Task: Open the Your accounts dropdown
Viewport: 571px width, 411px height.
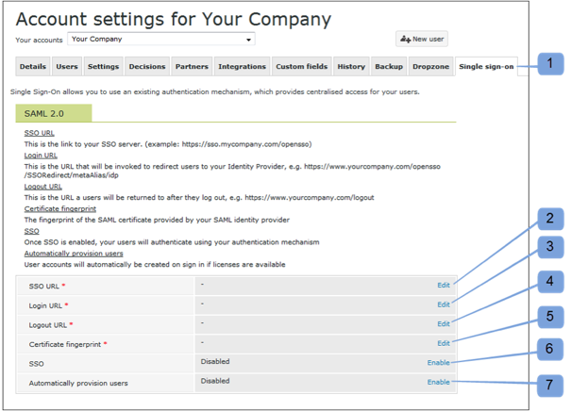Action: [161, 40]
